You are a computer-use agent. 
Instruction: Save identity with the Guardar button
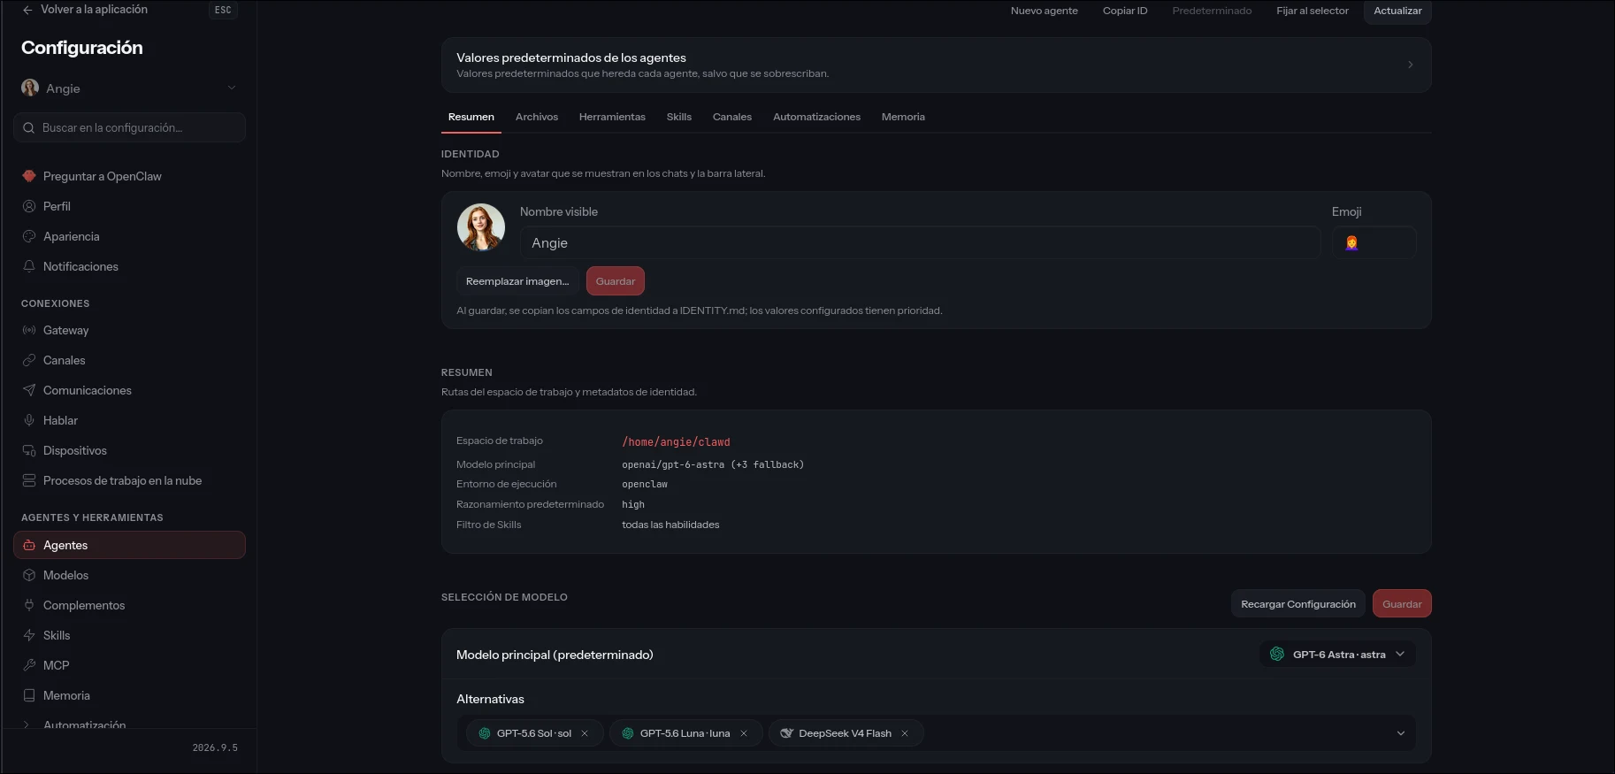pos(616,281)
